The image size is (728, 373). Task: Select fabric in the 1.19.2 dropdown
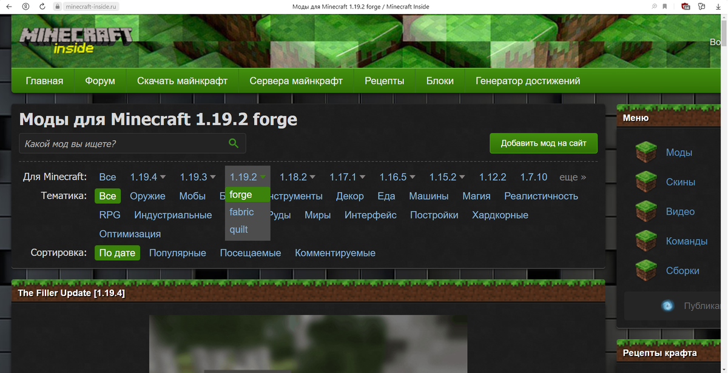tap(248, 212)
